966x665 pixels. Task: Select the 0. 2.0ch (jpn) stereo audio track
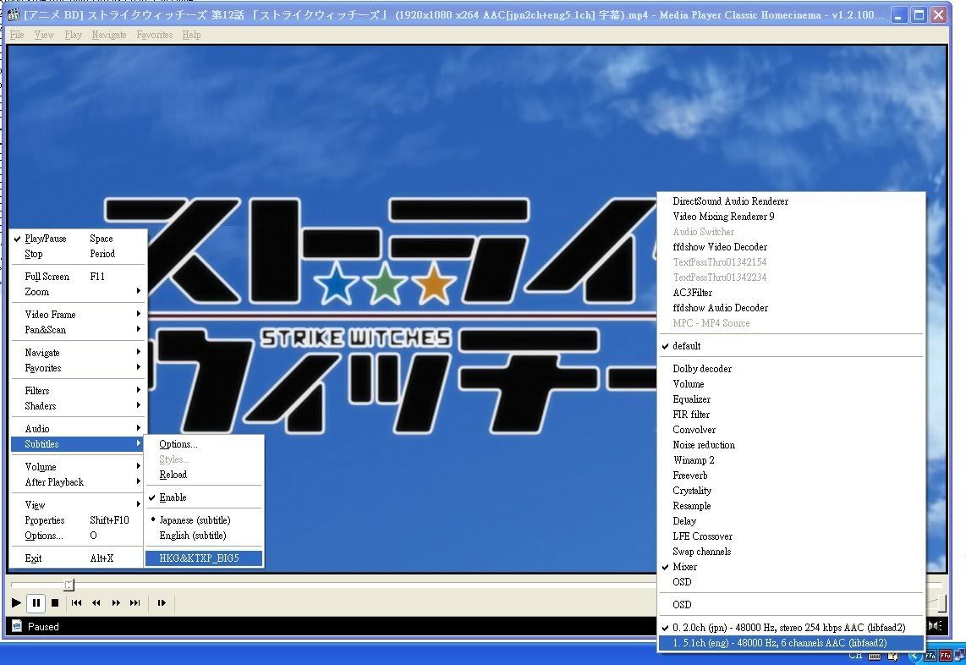(x=791, y=628)
